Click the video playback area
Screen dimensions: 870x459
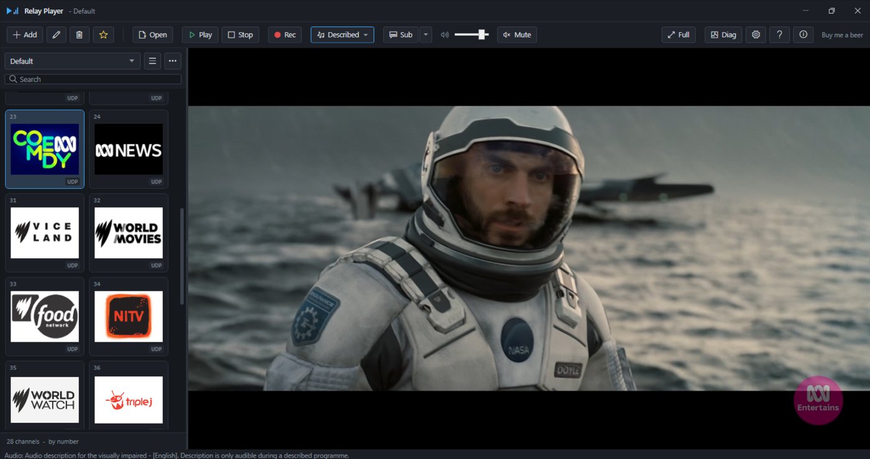click(529, 248)
